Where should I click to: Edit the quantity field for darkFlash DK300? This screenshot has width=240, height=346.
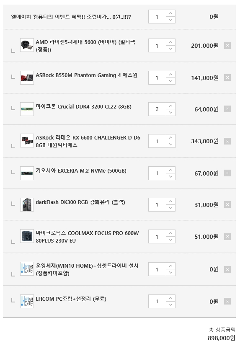pos(157,204)
